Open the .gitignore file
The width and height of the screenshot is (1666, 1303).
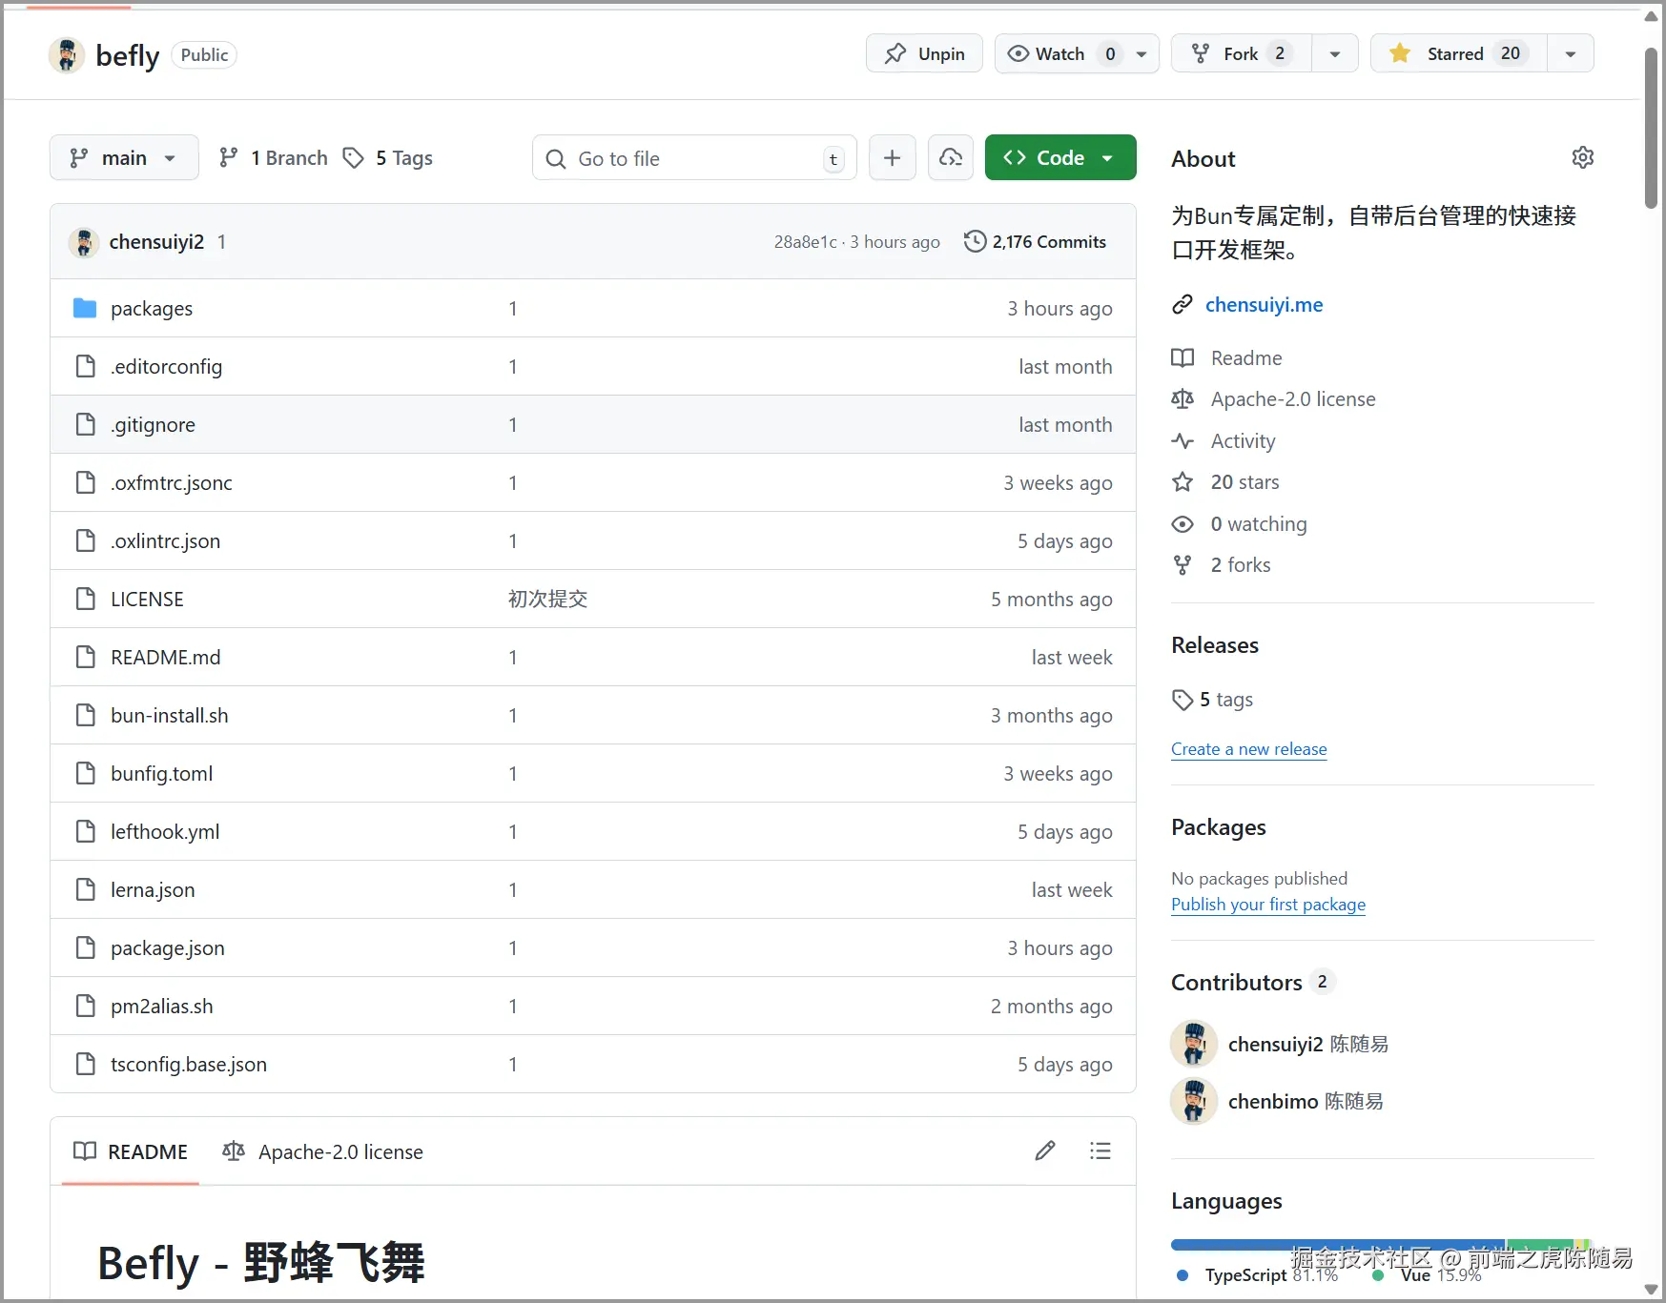(x=153, y=425)
